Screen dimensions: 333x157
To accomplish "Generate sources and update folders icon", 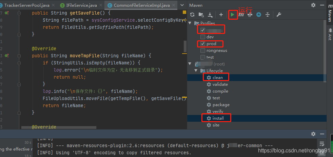I will [201, 15].
